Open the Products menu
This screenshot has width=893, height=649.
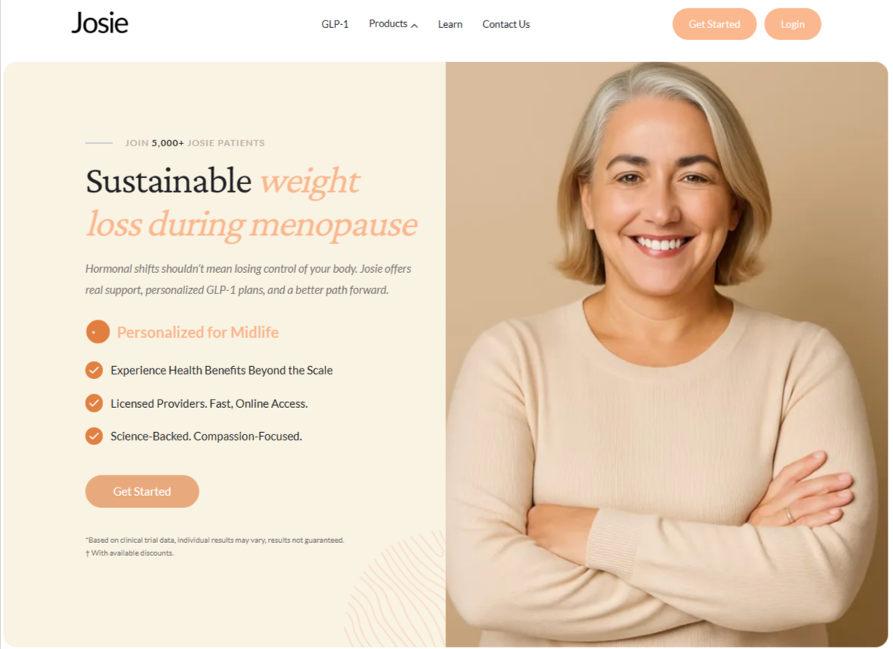pyautogui.click(x=393, y=24)
